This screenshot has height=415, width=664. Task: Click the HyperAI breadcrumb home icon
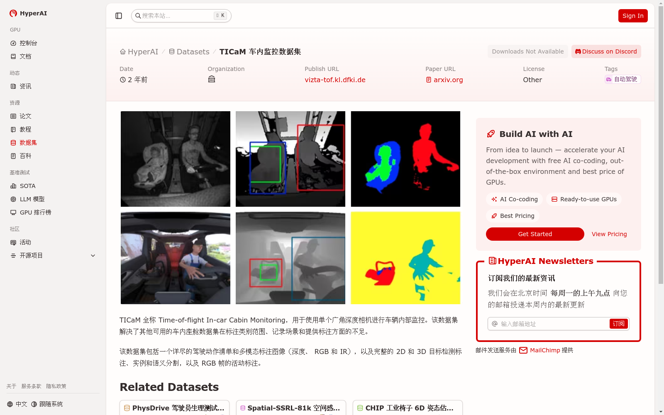point(123,51)
